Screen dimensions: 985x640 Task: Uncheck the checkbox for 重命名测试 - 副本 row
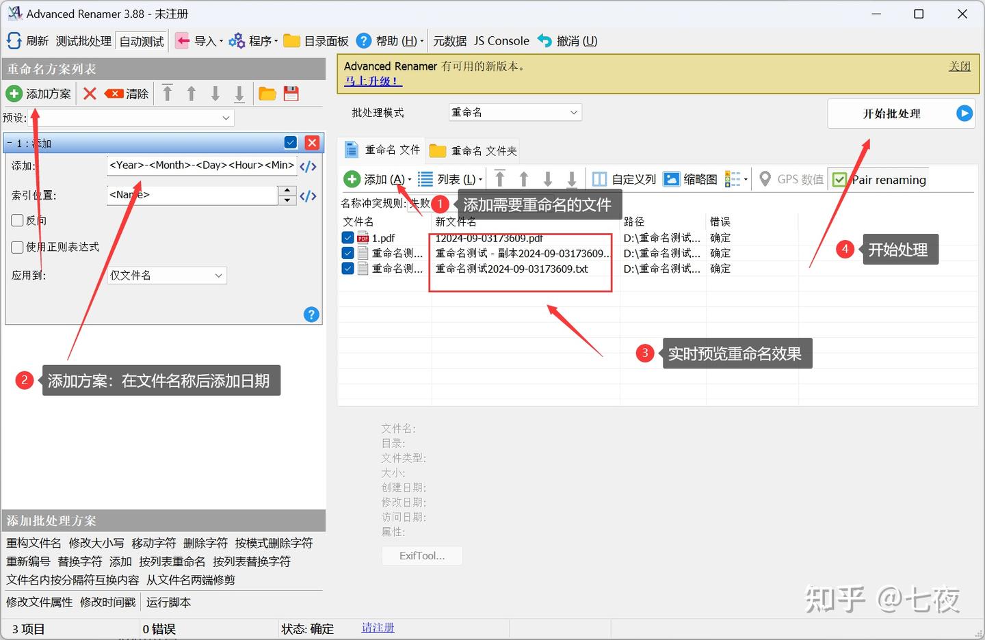(x=347, y=253)
